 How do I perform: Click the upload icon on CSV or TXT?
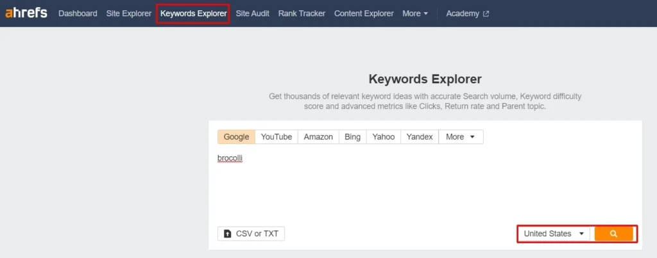coord(228,234)
